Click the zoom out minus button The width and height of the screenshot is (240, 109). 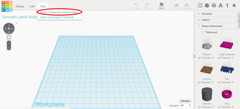(9, 48)
